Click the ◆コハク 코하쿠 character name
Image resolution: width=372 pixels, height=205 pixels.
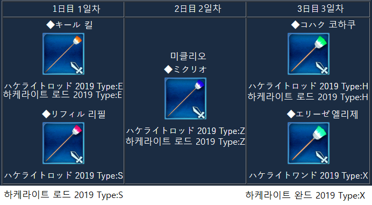click(x=324, y=24)
